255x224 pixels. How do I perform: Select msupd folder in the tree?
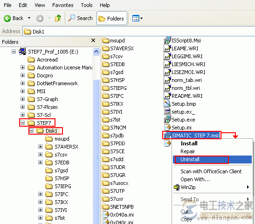[x=57, y=139]
